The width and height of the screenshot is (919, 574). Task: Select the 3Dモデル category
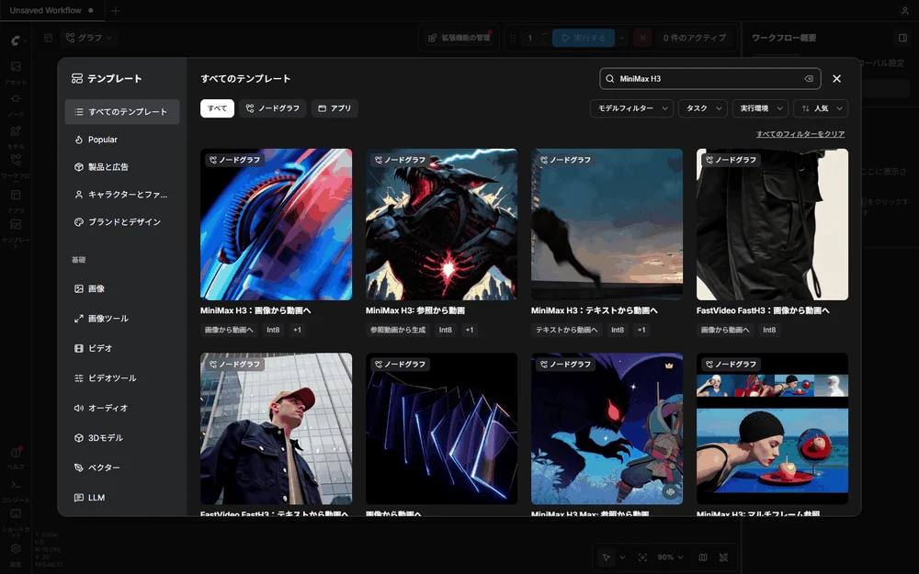click(x=122, y=438)
